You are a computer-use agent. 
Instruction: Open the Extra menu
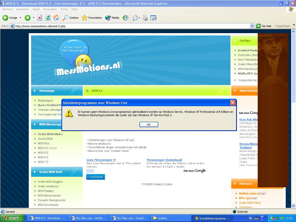tap(64, 9)
